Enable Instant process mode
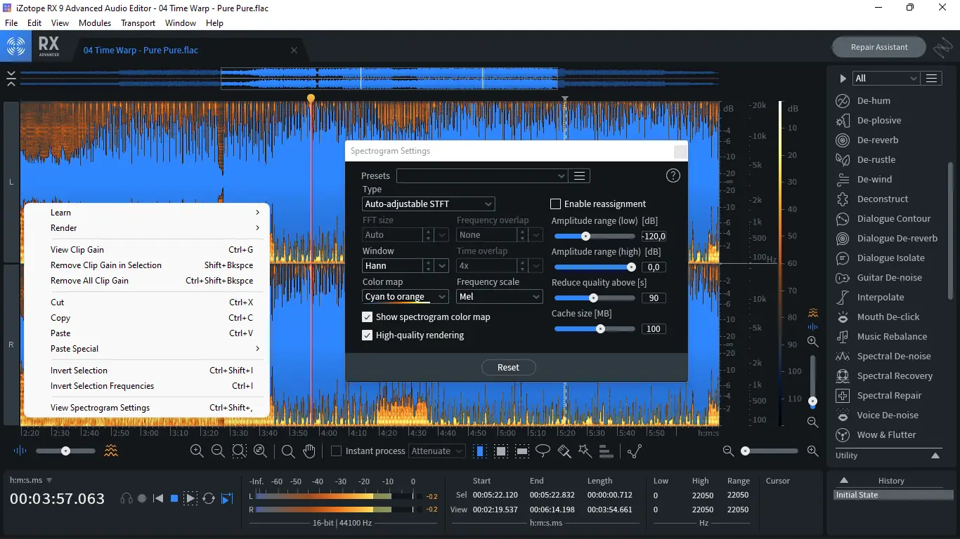Viewport: 960px width, 539px height. (x=337, y=451)
